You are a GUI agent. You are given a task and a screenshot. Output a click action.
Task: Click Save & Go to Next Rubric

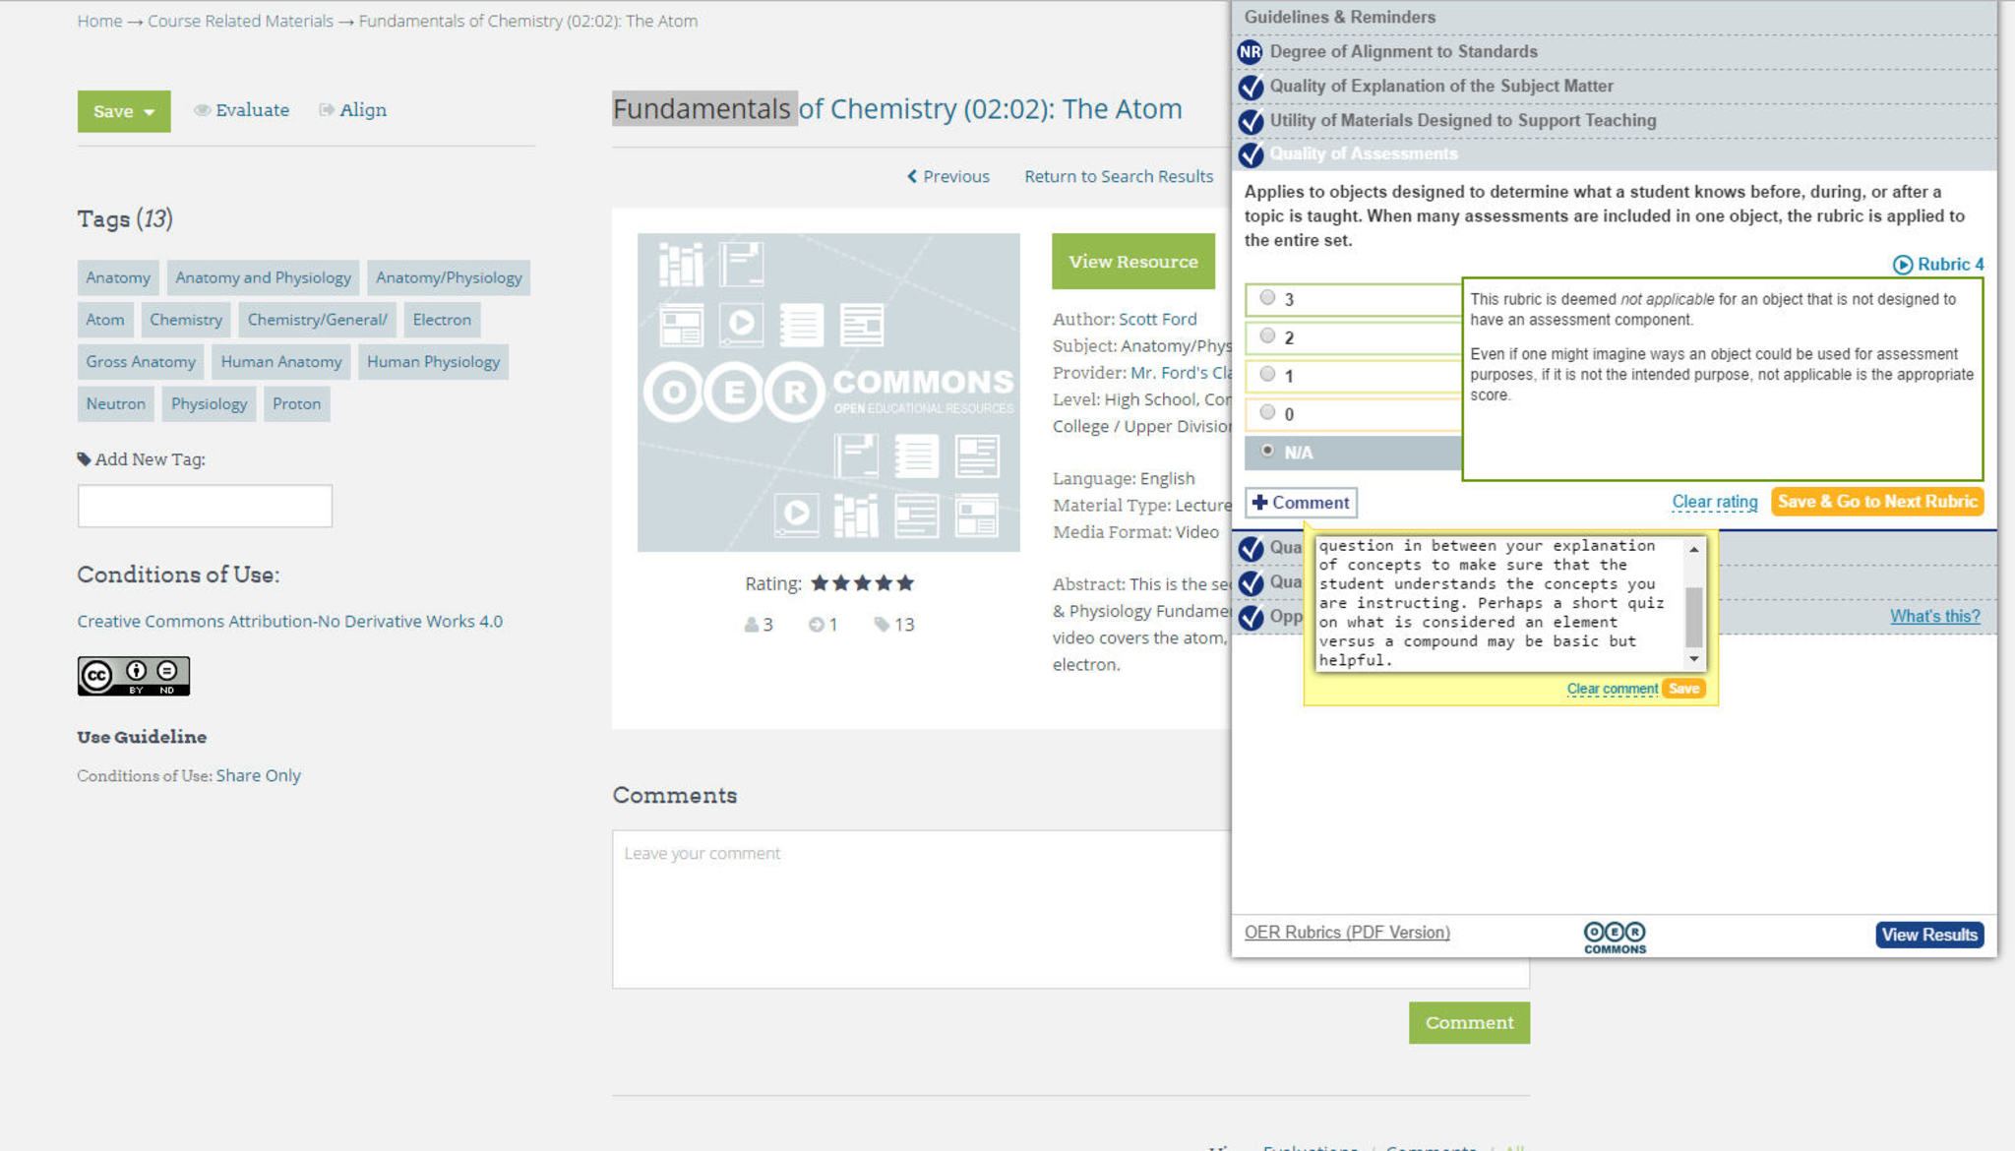coord(1876,502)
